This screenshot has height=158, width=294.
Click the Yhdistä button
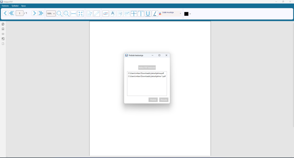(153, 100)
